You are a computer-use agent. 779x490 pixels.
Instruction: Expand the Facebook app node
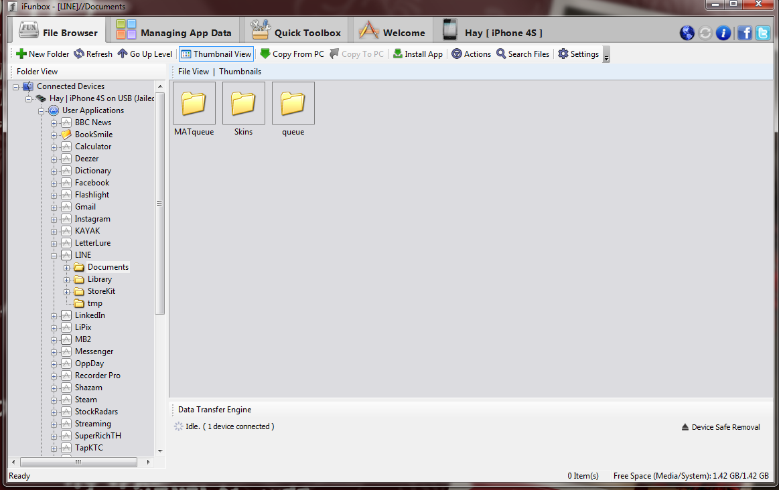point(54,183)
